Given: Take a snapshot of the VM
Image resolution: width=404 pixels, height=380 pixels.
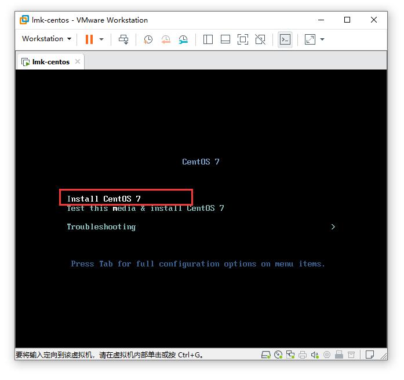Looking at the screenshot, I should (148, 39).
